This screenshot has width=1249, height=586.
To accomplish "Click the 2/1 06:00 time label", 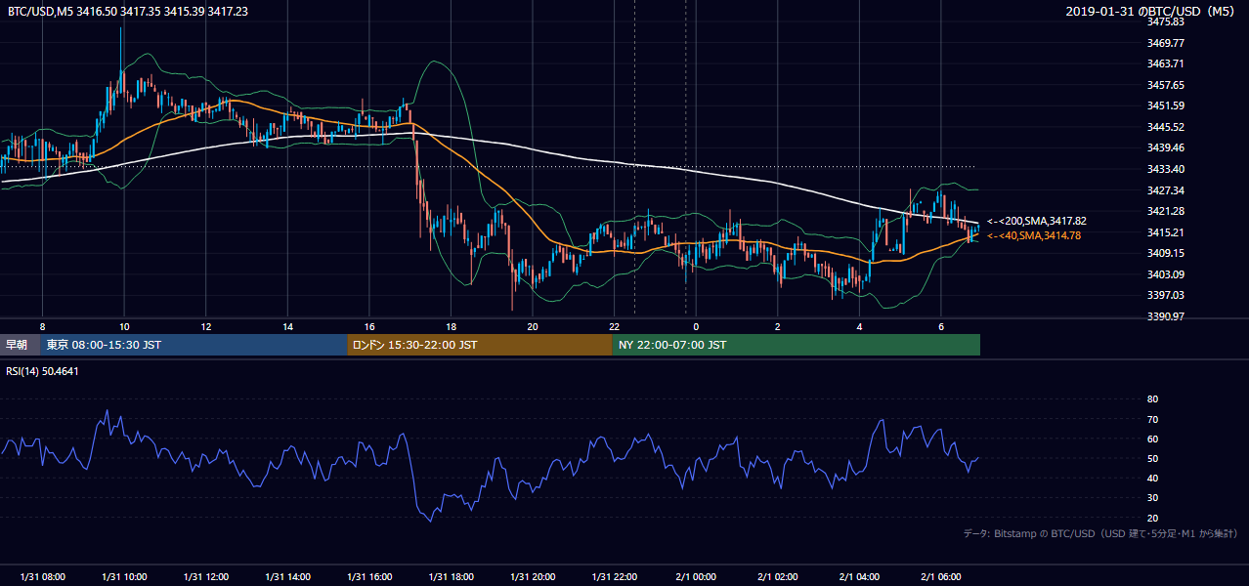I will click(x=941, y=576).
